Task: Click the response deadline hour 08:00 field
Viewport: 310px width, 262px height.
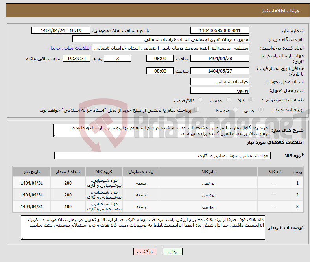Action: [160, 59]
